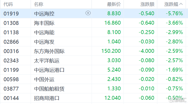Open the 中远海运港口 stock name
This screenshot has width=188, height=104.
49,70
